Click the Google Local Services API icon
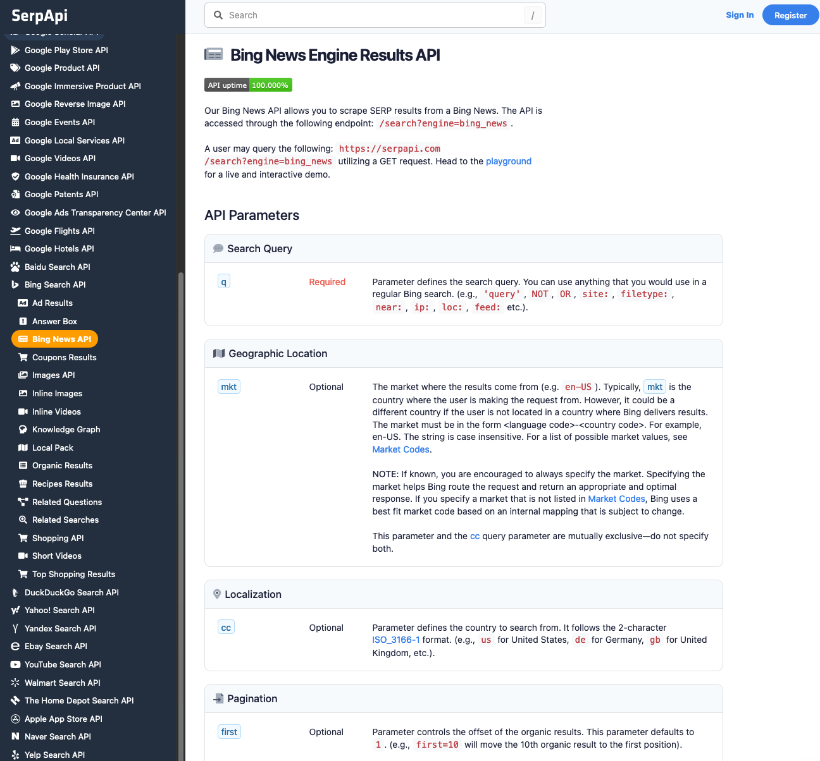The width and height of the screenshot is (820, 761). pos(15,140)
